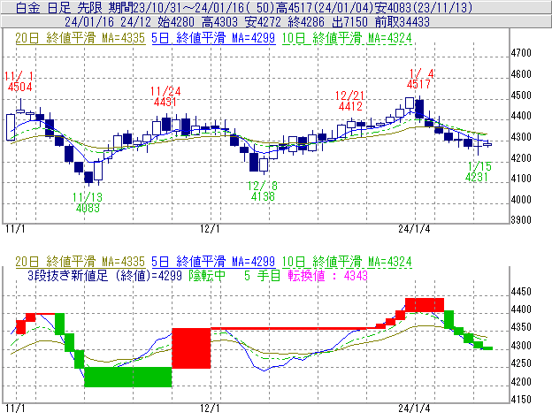
Task: Select the 20日 終値平滑 MA=4335 legend in upper chart
Action: [80, 38]
